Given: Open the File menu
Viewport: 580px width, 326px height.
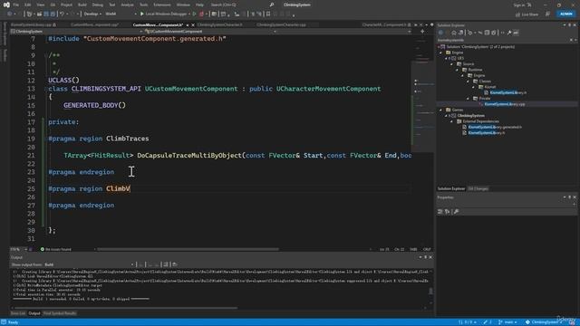Looking at the screenshot, I should [15, 5].
